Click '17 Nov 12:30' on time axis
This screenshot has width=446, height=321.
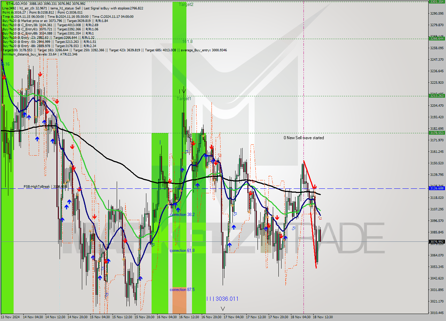(x=256, y=317)
